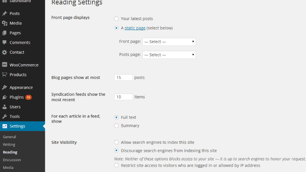Open the Front page select dropdown
The image size is (306, 172).
click(x=169, y=42)
